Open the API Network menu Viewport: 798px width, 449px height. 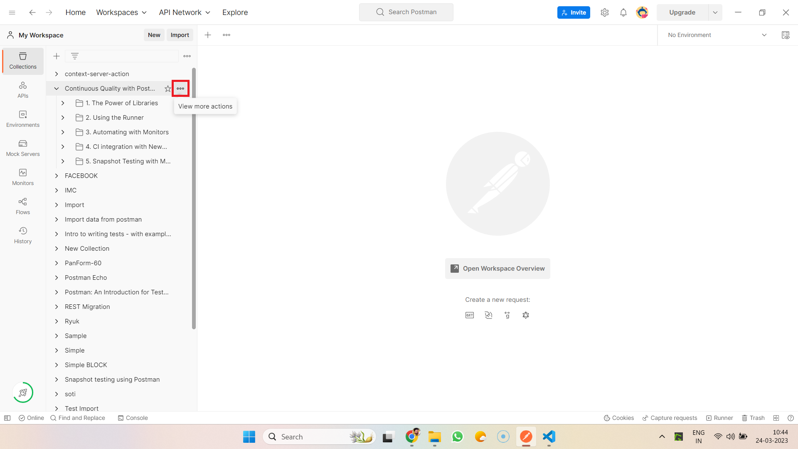(x=185, y=12)
